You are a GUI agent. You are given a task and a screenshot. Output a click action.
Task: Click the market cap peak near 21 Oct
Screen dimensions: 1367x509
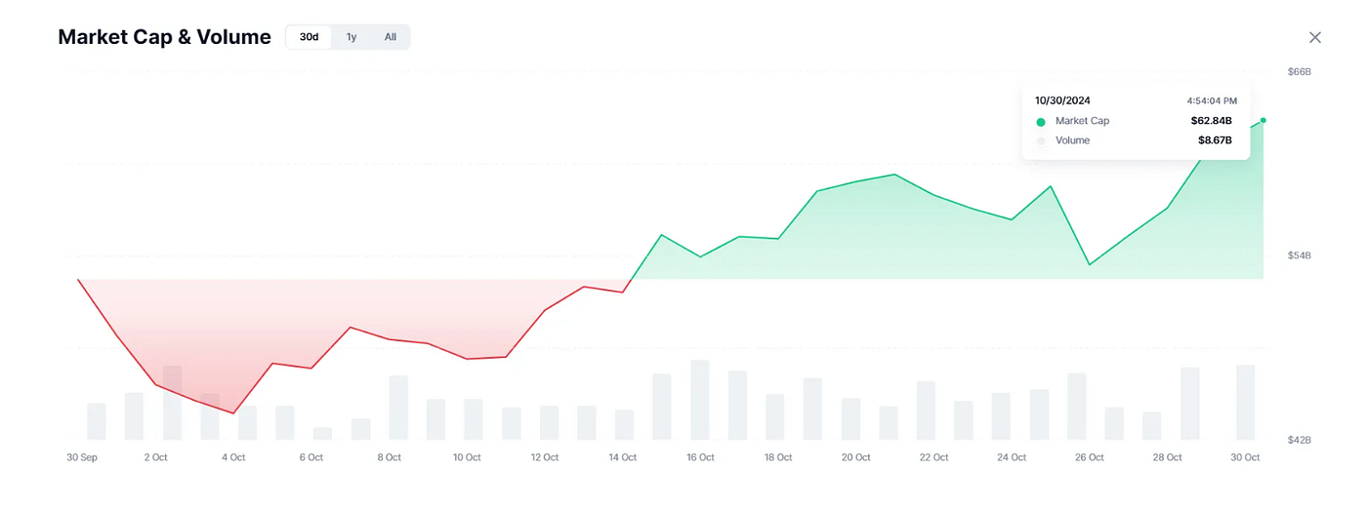[x=895, y=175]
